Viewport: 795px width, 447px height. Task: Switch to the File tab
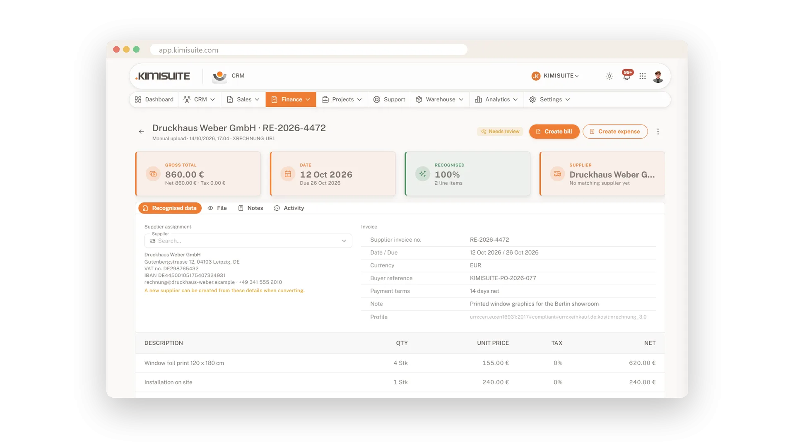pos(217,208)
